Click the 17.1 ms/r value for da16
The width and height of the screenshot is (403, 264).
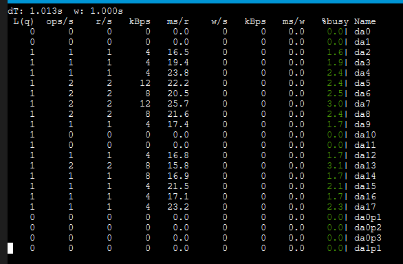[178, 197]
